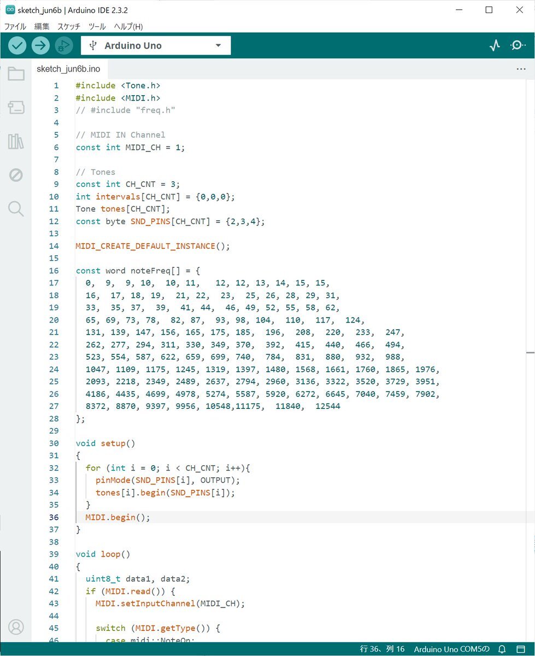Open the Arduino Uno board selector dropdown
The width and height of the screenshot is (535, 656).
pos(156,45)
